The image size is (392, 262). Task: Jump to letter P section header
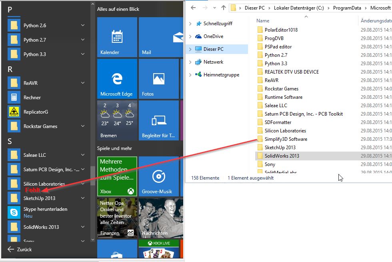pyautogui.click(x=10, y=10)
